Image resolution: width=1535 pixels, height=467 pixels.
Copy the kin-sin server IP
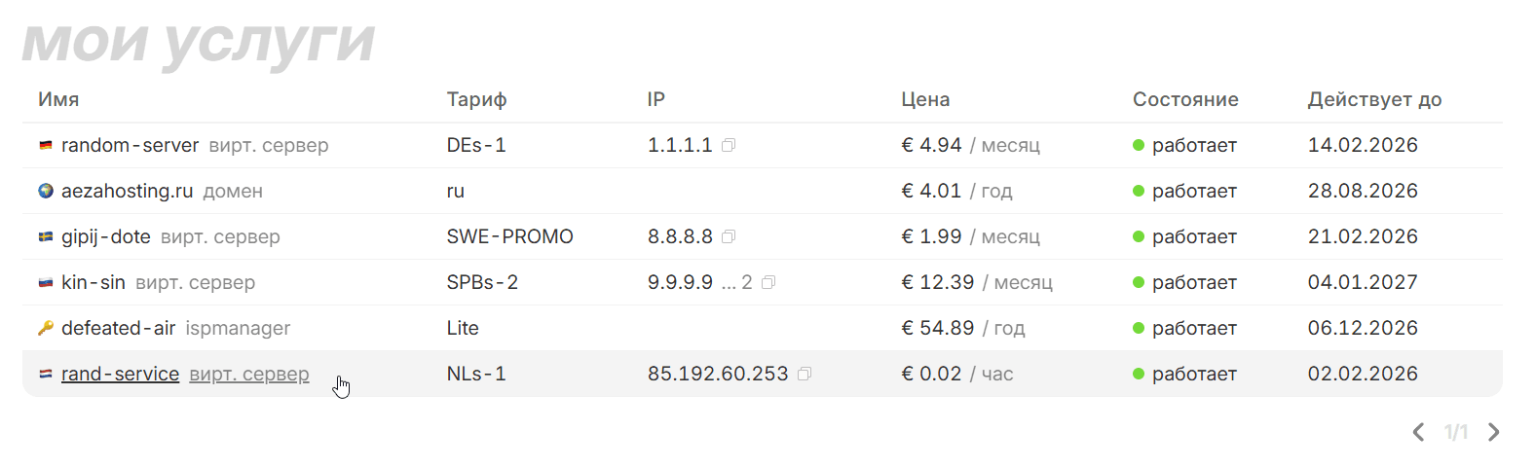coord(768,282)
